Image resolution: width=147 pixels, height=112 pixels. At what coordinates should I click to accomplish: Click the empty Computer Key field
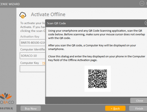33,69
